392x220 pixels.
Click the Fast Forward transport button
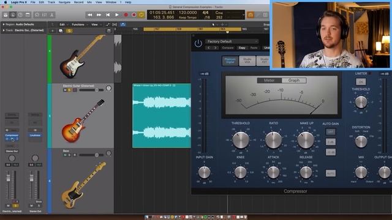click(99, 15)
